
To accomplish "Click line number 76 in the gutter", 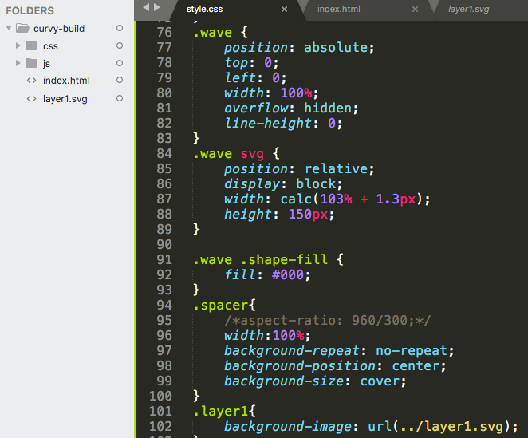I will click(x=164, y=33).
